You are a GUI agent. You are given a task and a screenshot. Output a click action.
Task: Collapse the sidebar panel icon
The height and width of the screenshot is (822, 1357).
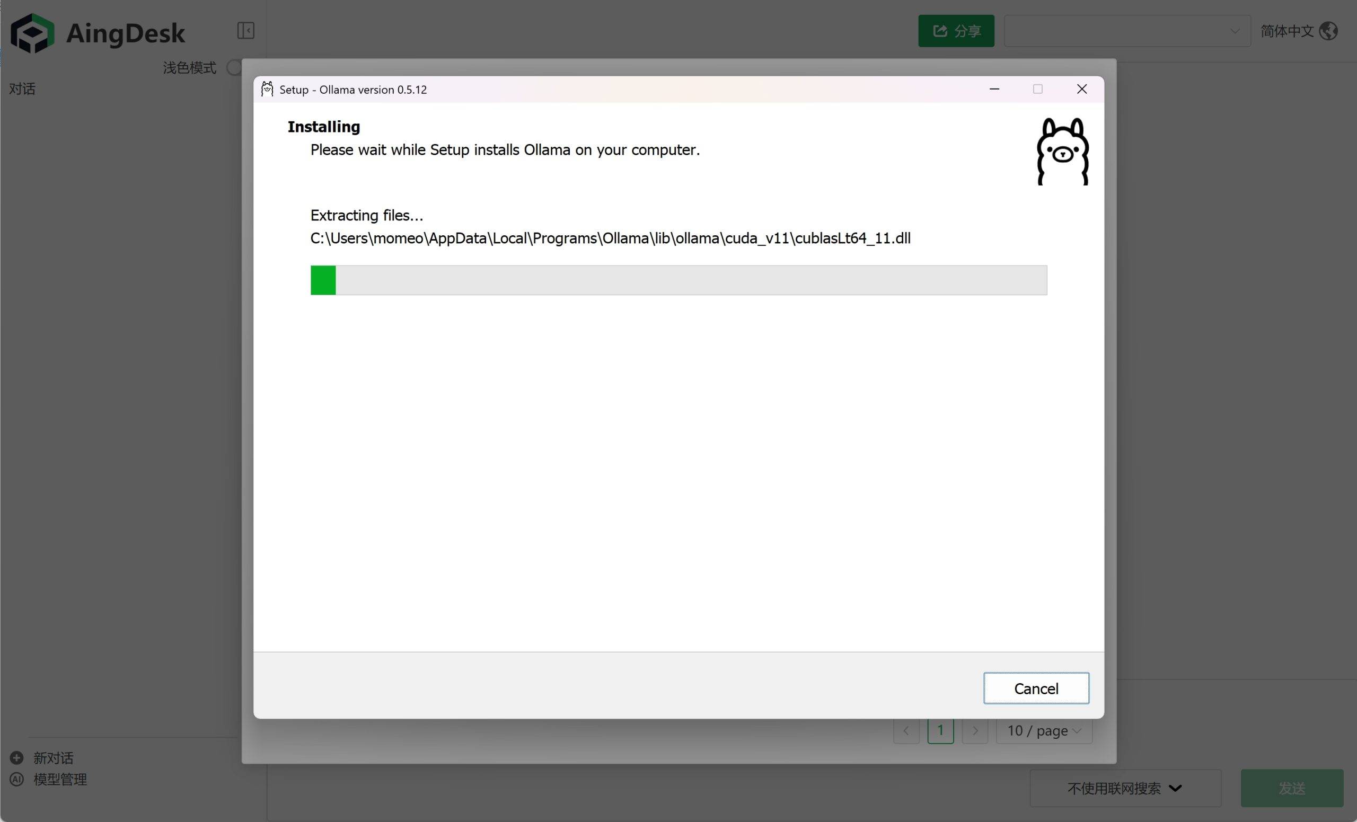point(245,30)
